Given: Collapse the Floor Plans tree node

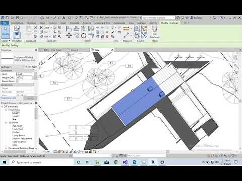Looking at the screenshot, I should [6, 110].
